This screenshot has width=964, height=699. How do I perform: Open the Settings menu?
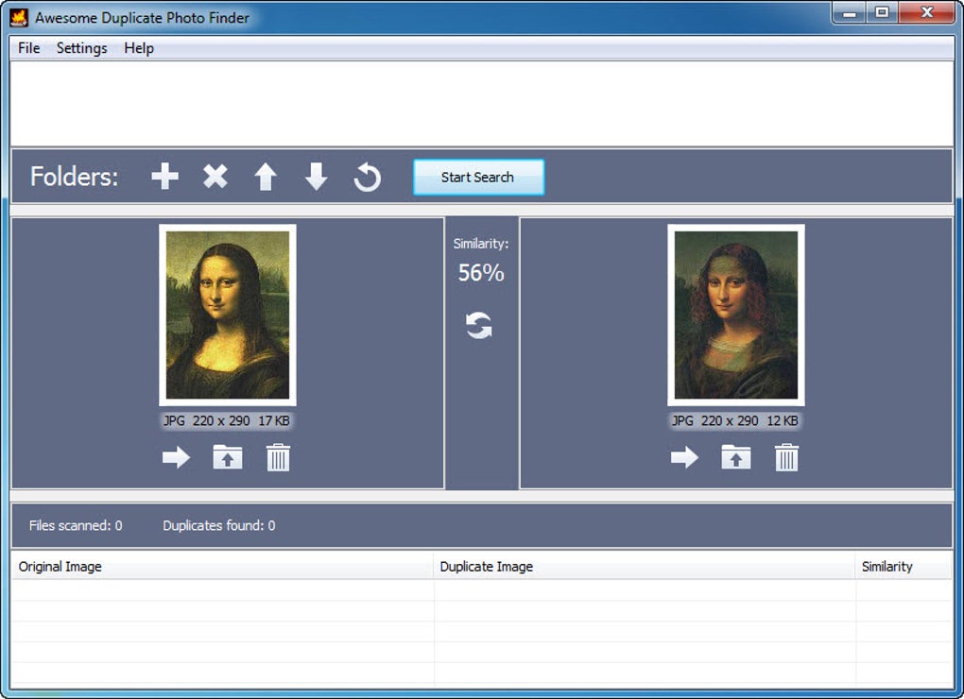tap(82, 48)
